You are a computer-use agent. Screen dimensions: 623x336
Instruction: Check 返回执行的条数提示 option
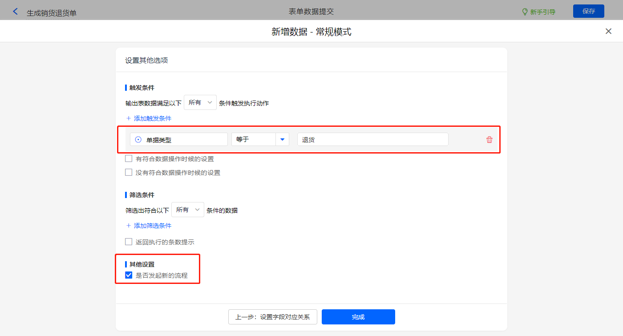point(129,242)
